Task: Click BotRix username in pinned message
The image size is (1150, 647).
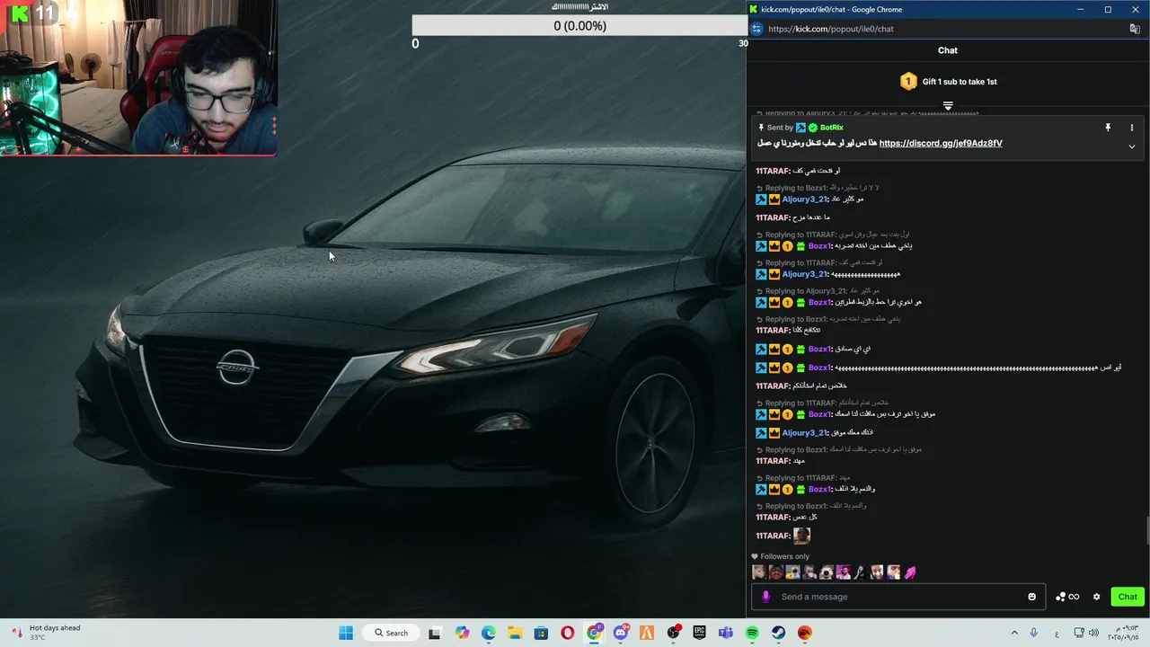Action: [831, 128]
